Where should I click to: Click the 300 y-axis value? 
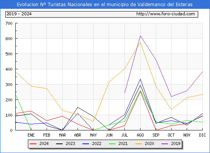9,85
